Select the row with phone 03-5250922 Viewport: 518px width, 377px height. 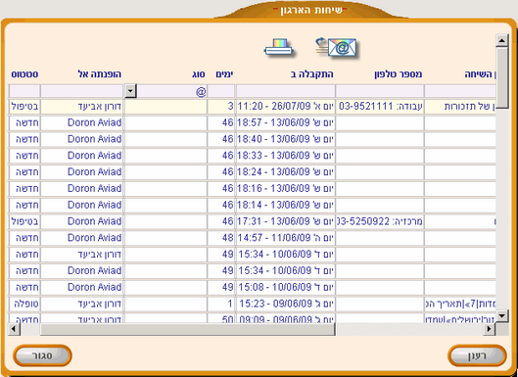[253, 221]
